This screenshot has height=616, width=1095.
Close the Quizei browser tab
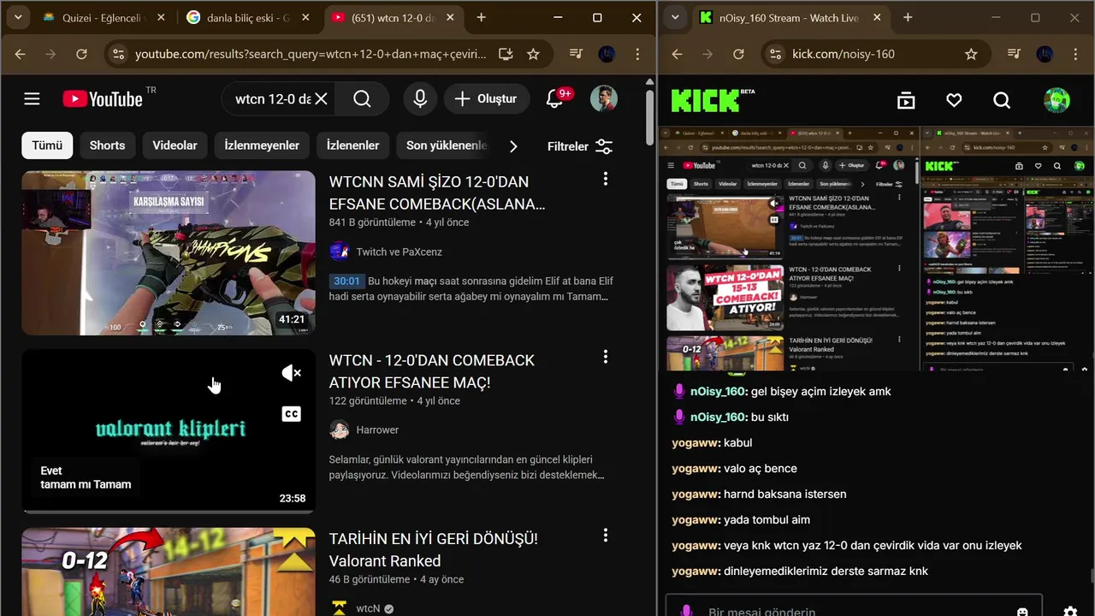tap(161, 17)
